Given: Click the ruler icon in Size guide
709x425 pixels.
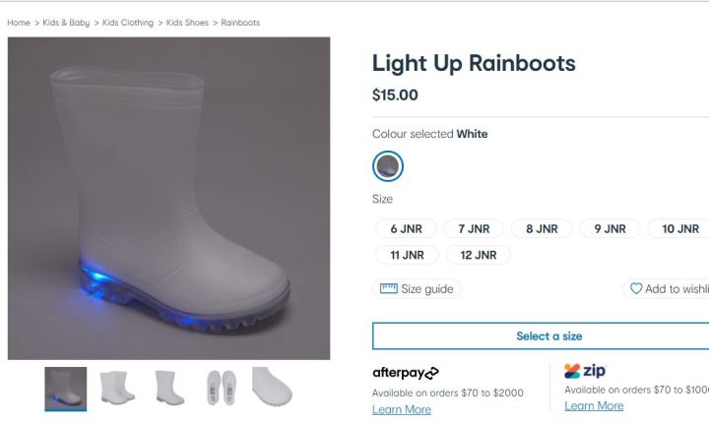Looking at the screenshot, I should 388,288.
